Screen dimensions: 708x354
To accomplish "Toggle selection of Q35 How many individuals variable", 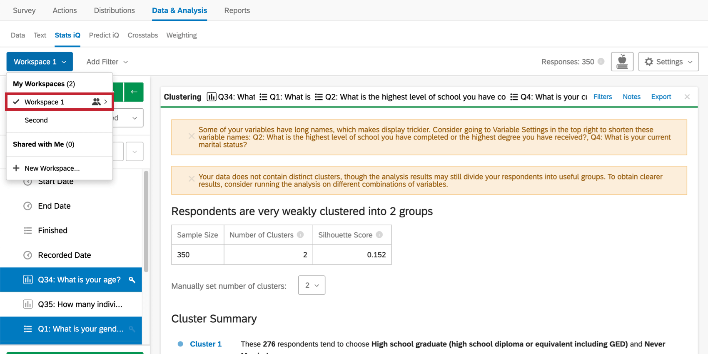I will 71,304.
